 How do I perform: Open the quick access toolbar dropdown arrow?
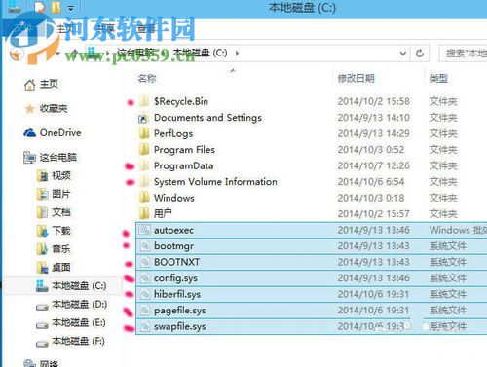pyautogui.click(x=71, y=8)
